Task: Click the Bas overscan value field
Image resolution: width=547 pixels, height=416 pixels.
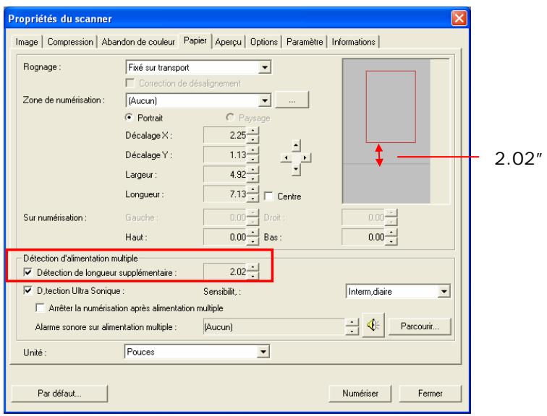Action: point(364,237)
